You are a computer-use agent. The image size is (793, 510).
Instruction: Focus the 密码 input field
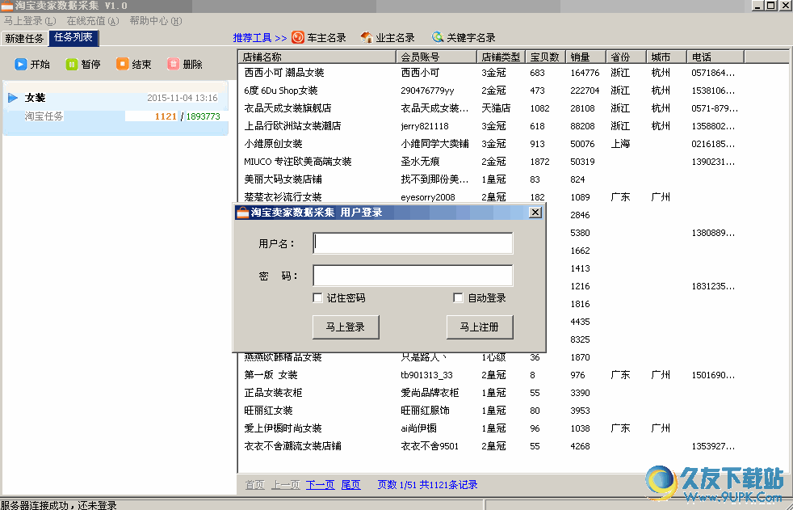(x=413, y=276)
